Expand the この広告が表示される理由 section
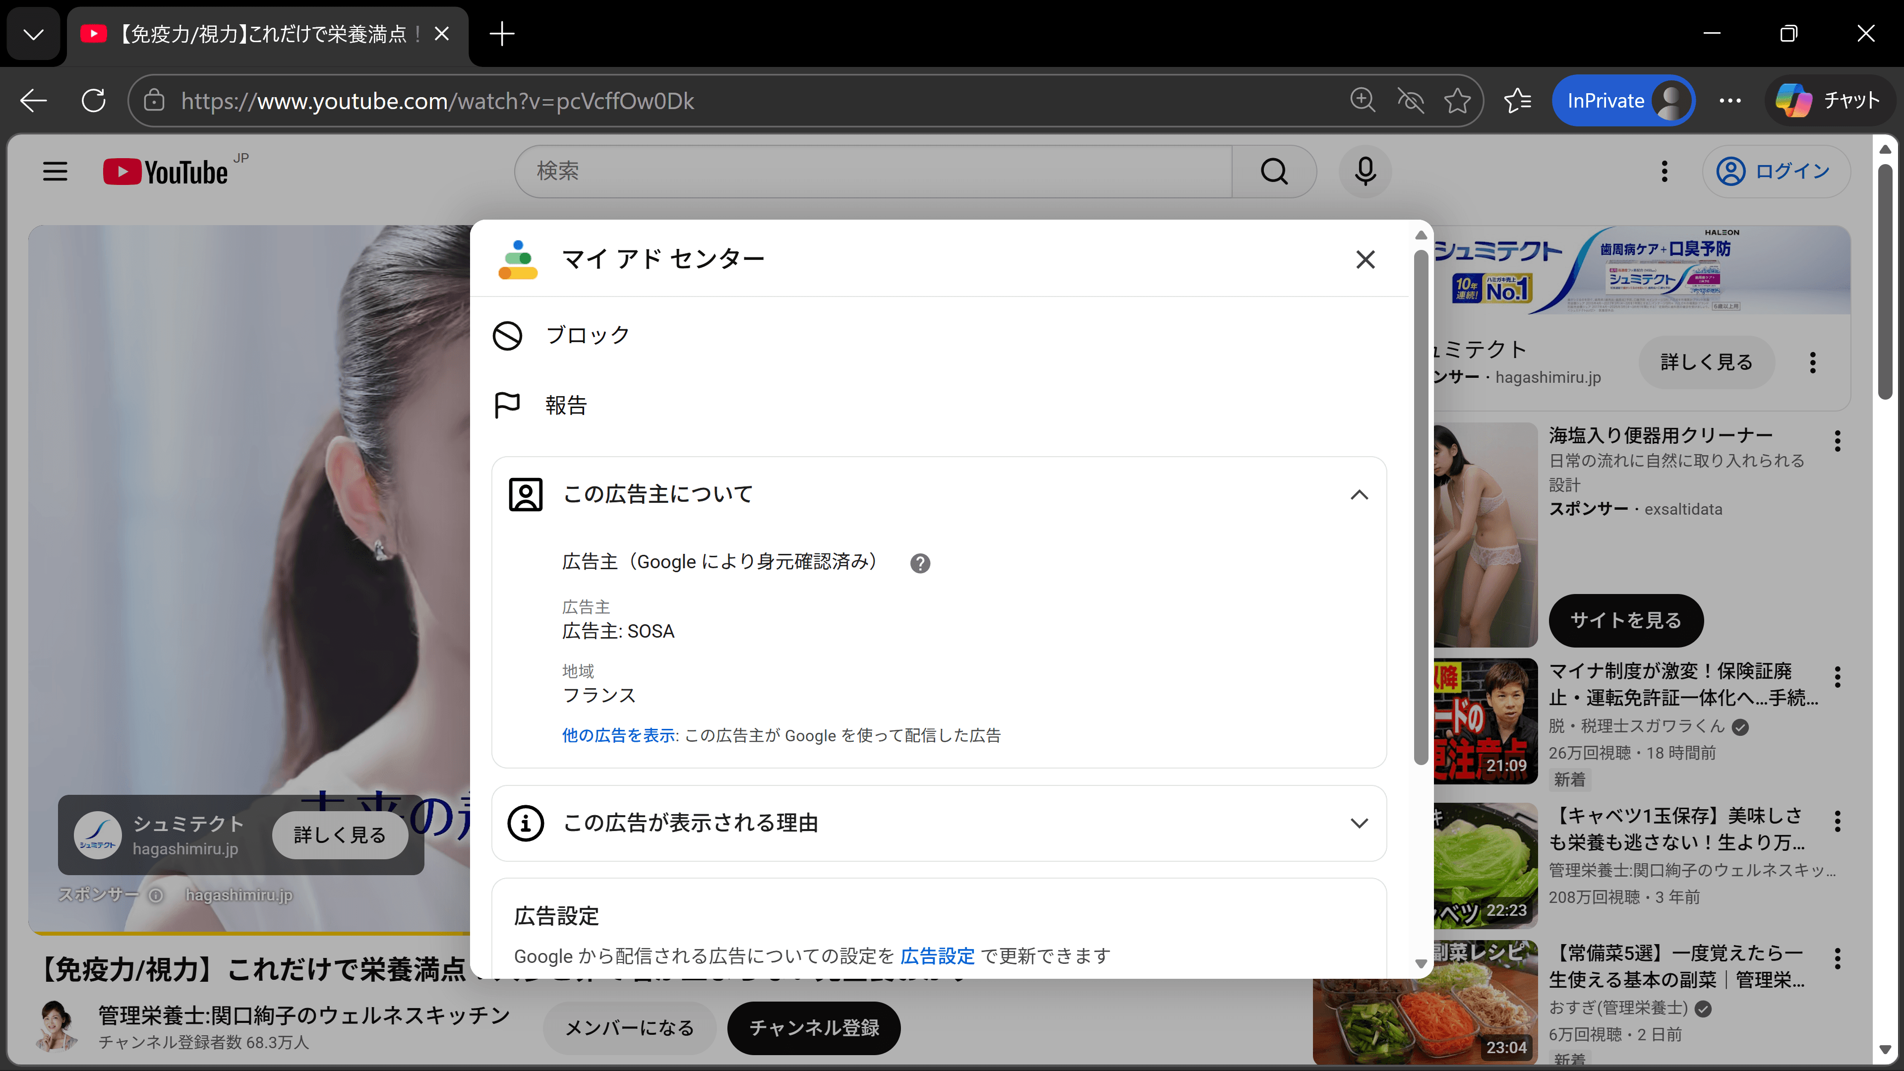 coord(1359,823)
